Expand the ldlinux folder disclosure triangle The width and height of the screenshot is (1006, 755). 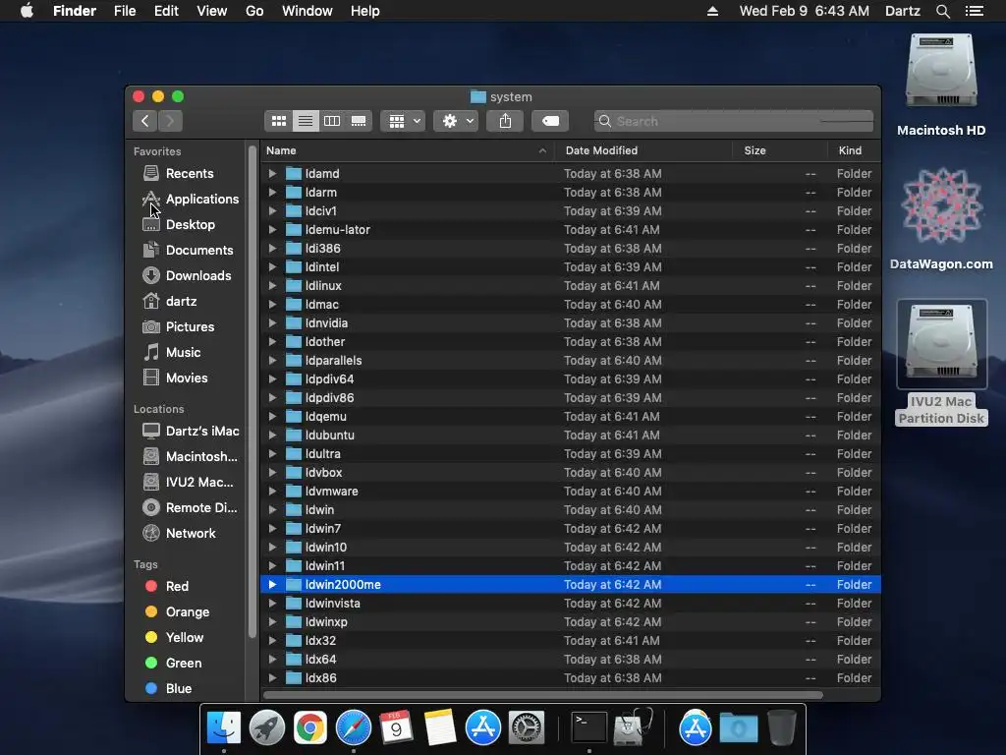272,286
